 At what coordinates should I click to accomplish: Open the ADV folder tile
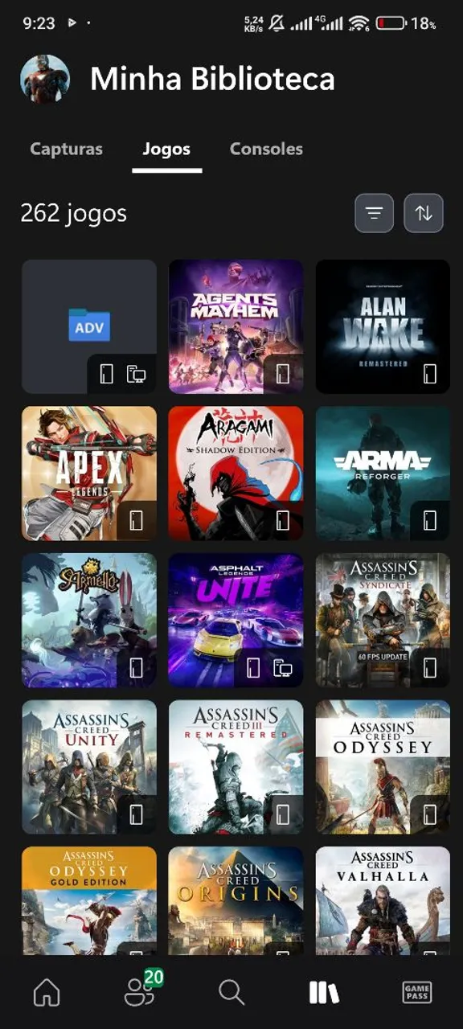pyautogui.click(x=89, y=326)
